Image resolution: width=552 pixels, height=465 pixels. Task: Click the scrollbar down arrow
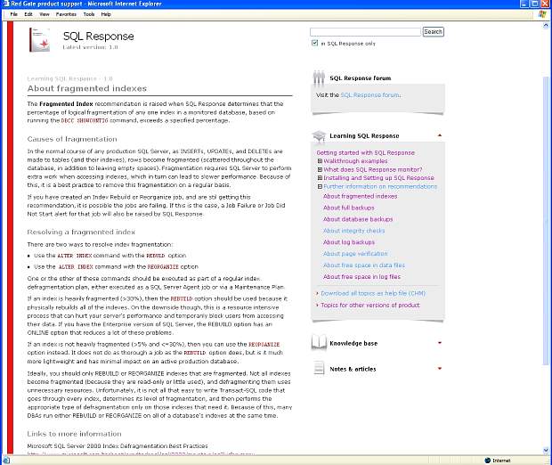(x=546, y=450)
